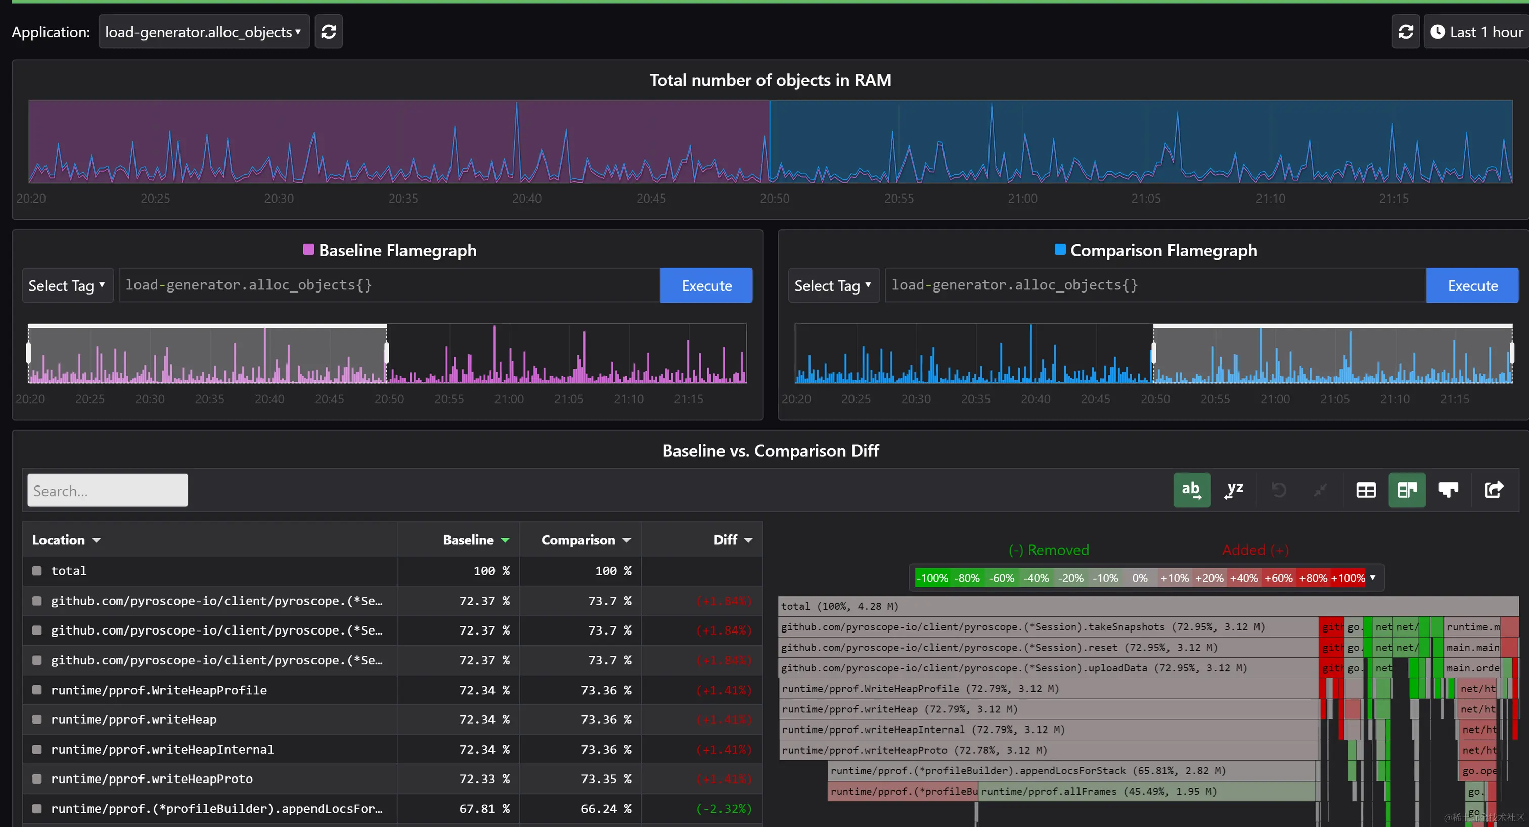Refresh the application names list
The image size is (1529, 827).
(328, 32)
